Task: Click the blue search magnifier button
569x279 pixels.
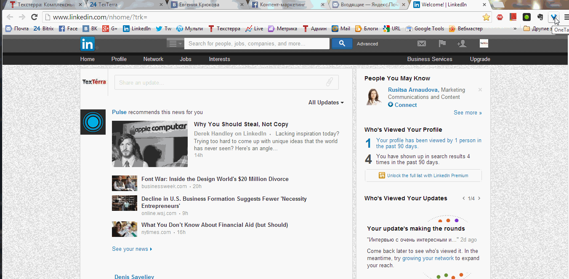Action: [x=342, y=43]
